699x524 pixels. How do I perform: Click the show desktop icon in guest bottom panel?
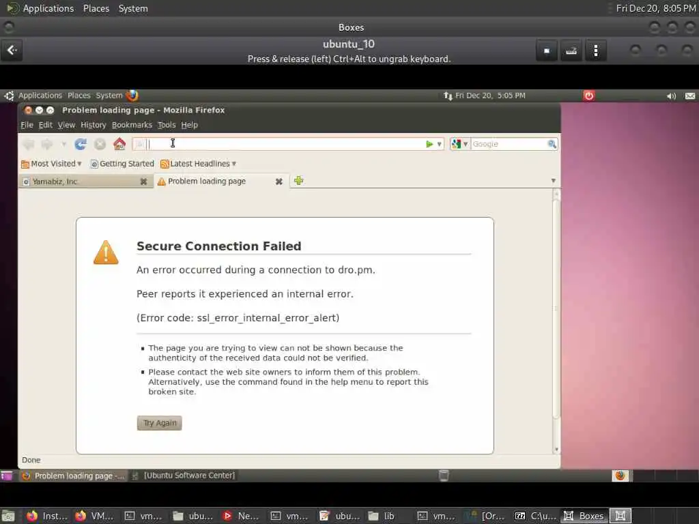[x=7, y=476]
